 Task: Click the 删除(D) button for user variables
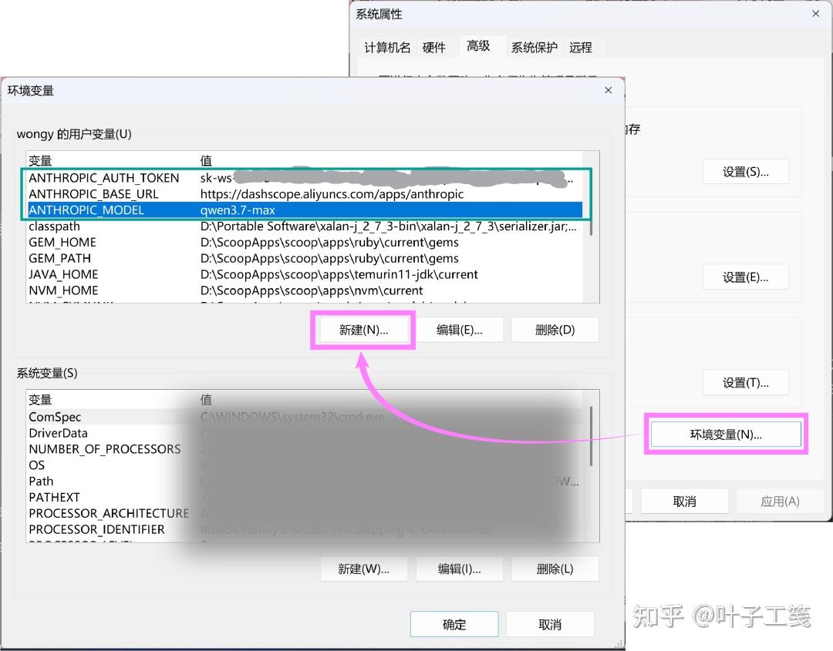(555, 330)
